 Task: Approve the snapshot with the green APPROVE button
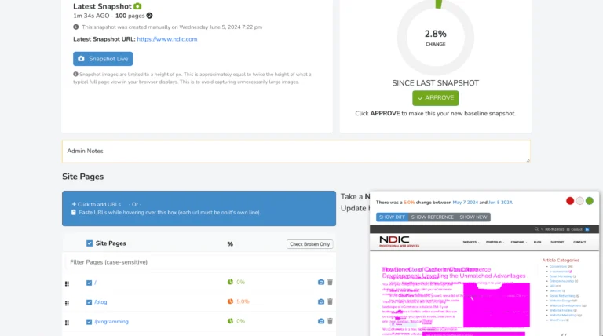[x=435, y=98]
